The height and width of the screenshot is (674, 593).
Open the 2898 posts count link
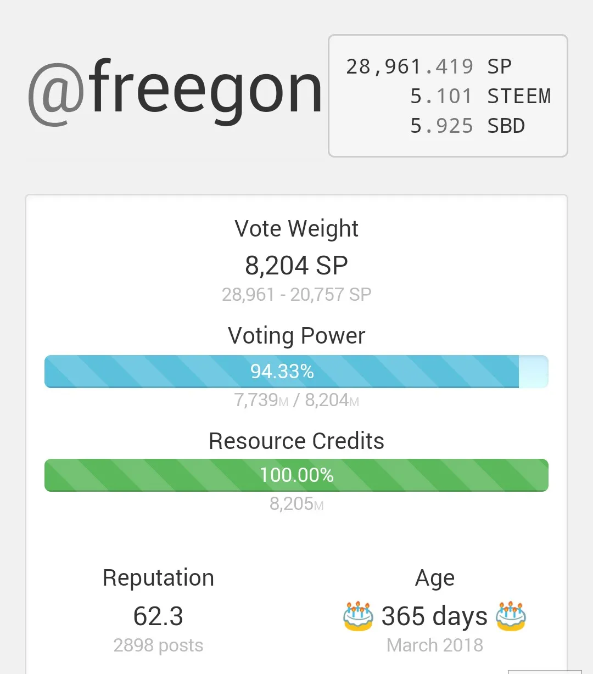click(158, 645)
